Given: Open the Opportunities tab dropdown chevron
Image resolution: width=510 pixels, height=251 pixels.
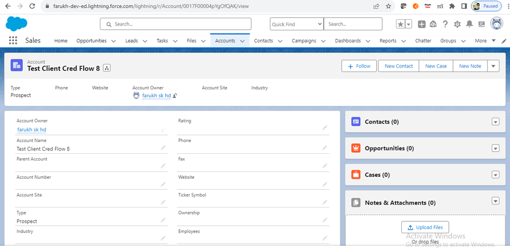Looking at the screenshot, I should pos(114,41).
